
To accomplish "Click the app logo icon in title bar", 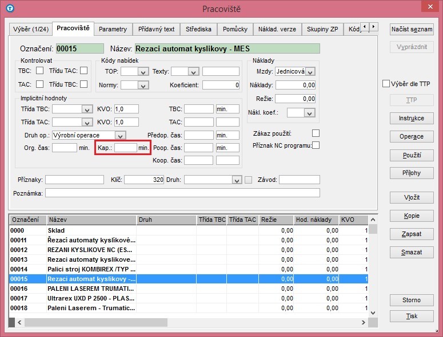I will point(10,8).
